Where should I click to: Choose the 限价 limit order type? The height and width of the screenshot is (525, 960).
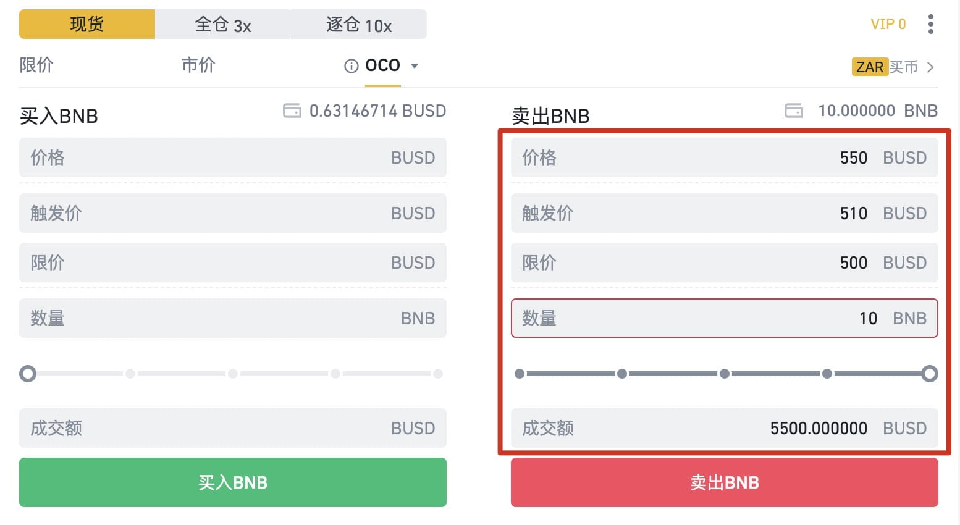point(36,65)
